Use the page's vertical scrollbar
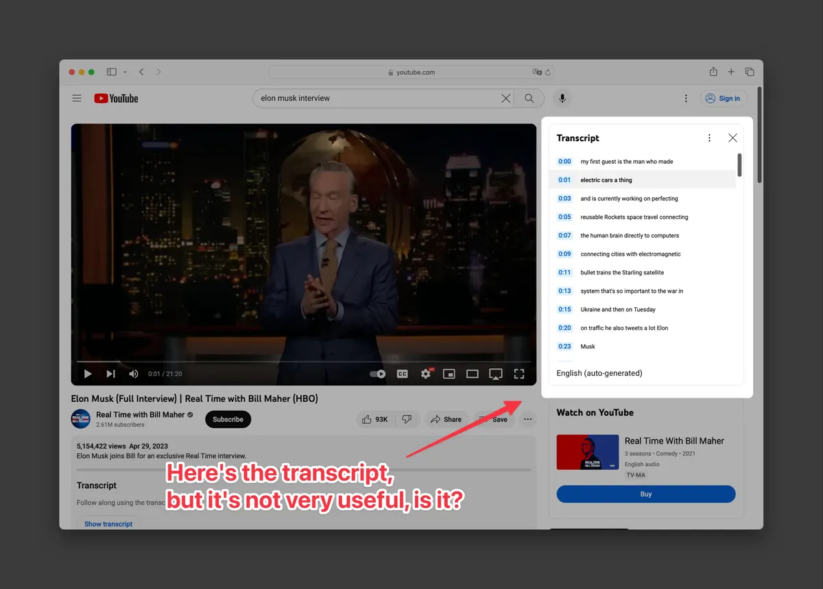This screenshot has height=589, width=823. [x=759, y=134]
